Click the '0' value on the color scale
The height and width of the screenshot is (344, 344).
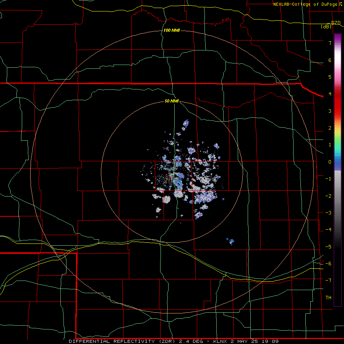pos(330,162)
